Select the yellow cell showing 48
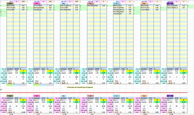194x115 pixels. pos(76,100)
